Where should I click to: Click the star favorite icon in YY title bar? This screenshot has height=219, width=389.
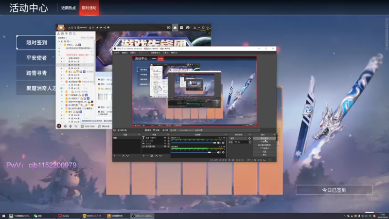(97, 28)
